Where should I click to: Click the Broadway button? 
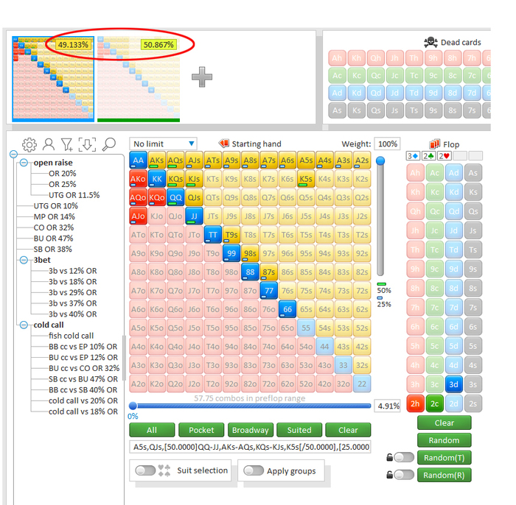tap(251, 430)
